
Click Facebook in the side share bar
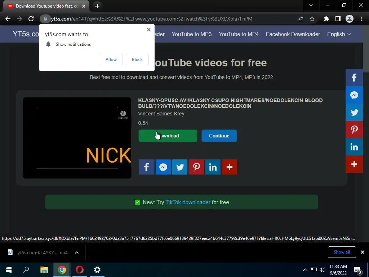pyautogui.click(x=354, y=78)
